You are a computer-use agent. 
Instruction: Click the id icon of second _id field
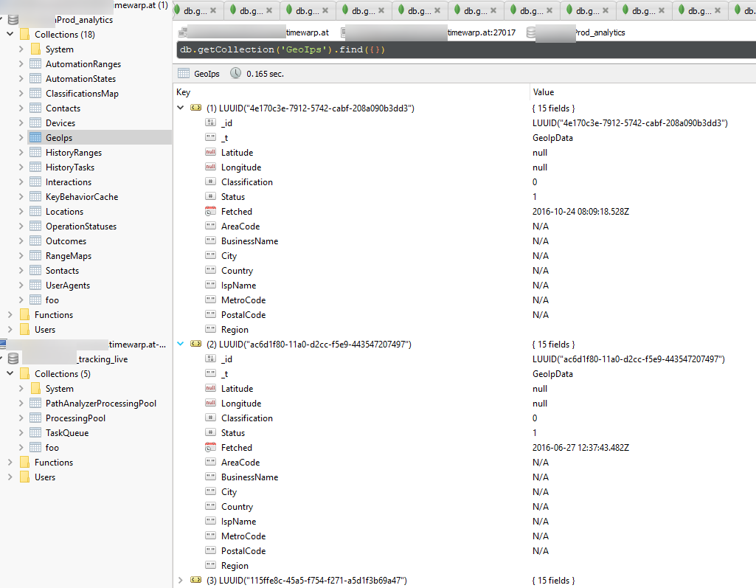(210, 359)
